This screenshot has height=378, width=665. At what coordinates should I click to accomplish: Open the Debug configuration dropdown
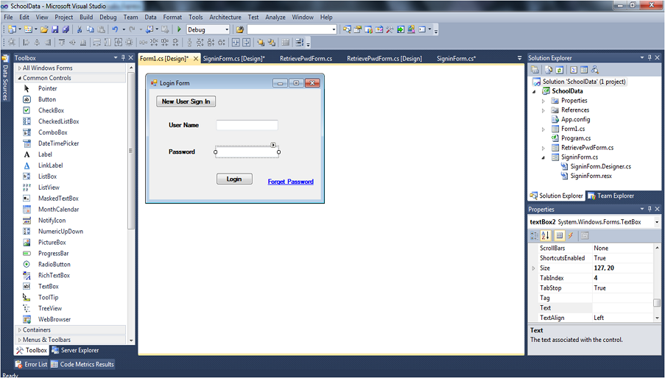(208, 29)
